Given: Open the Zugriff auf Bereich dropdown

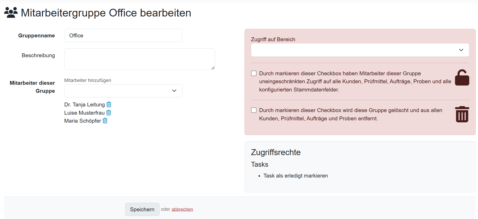Looking at the screenshot, I should 360,50.
